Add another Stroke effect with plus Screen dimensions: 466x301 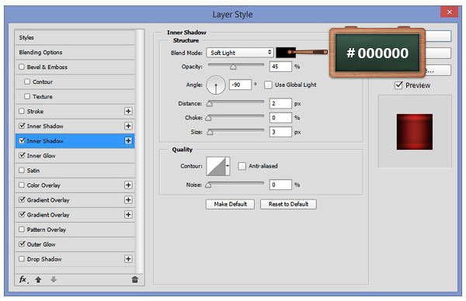click(x=128, y=111)
